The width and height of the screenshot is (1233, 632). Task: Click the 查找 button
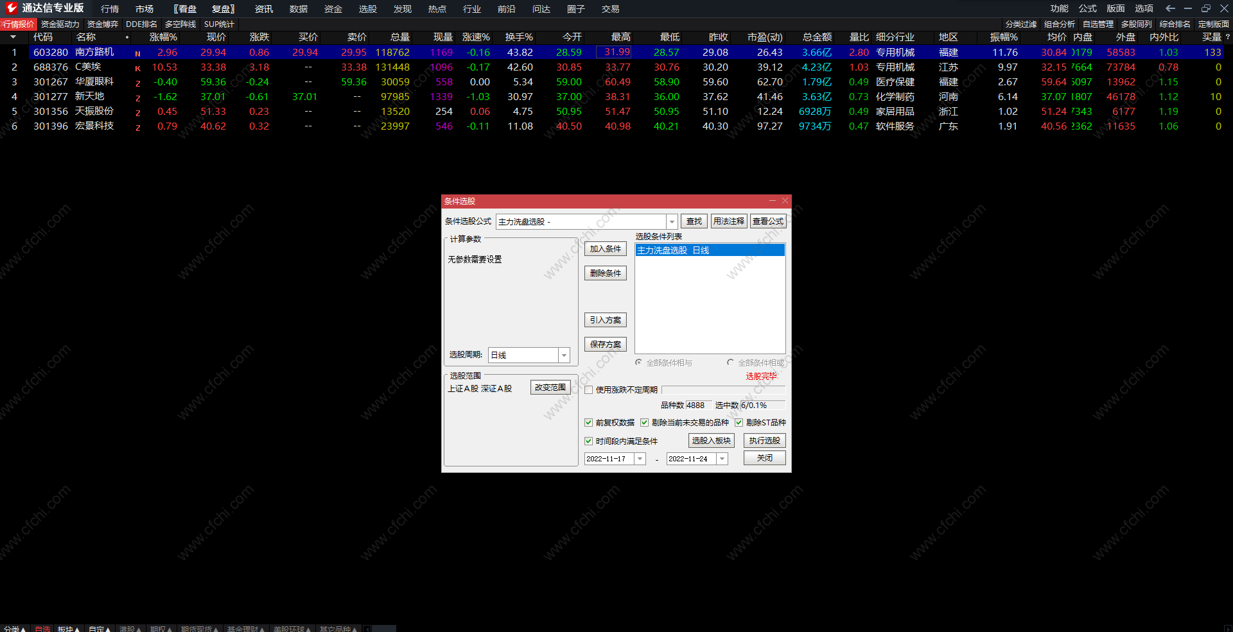(x=694, y=221)
